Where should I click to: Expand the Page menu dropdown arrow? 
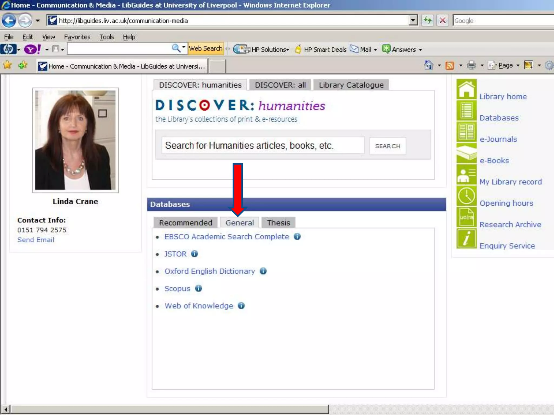click(x=518, y=65)
